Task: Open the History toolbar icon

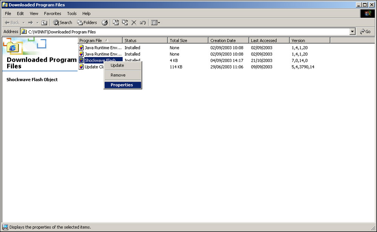Action: (104, 23)
